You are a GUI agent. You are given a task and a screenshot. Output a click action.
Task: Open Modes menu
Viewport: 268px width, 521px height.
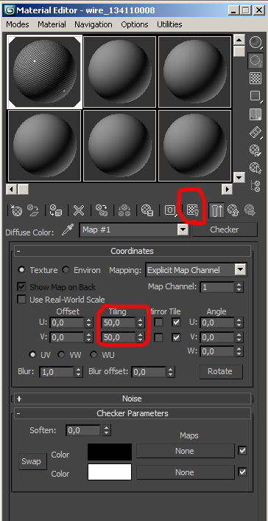(18, 24)
